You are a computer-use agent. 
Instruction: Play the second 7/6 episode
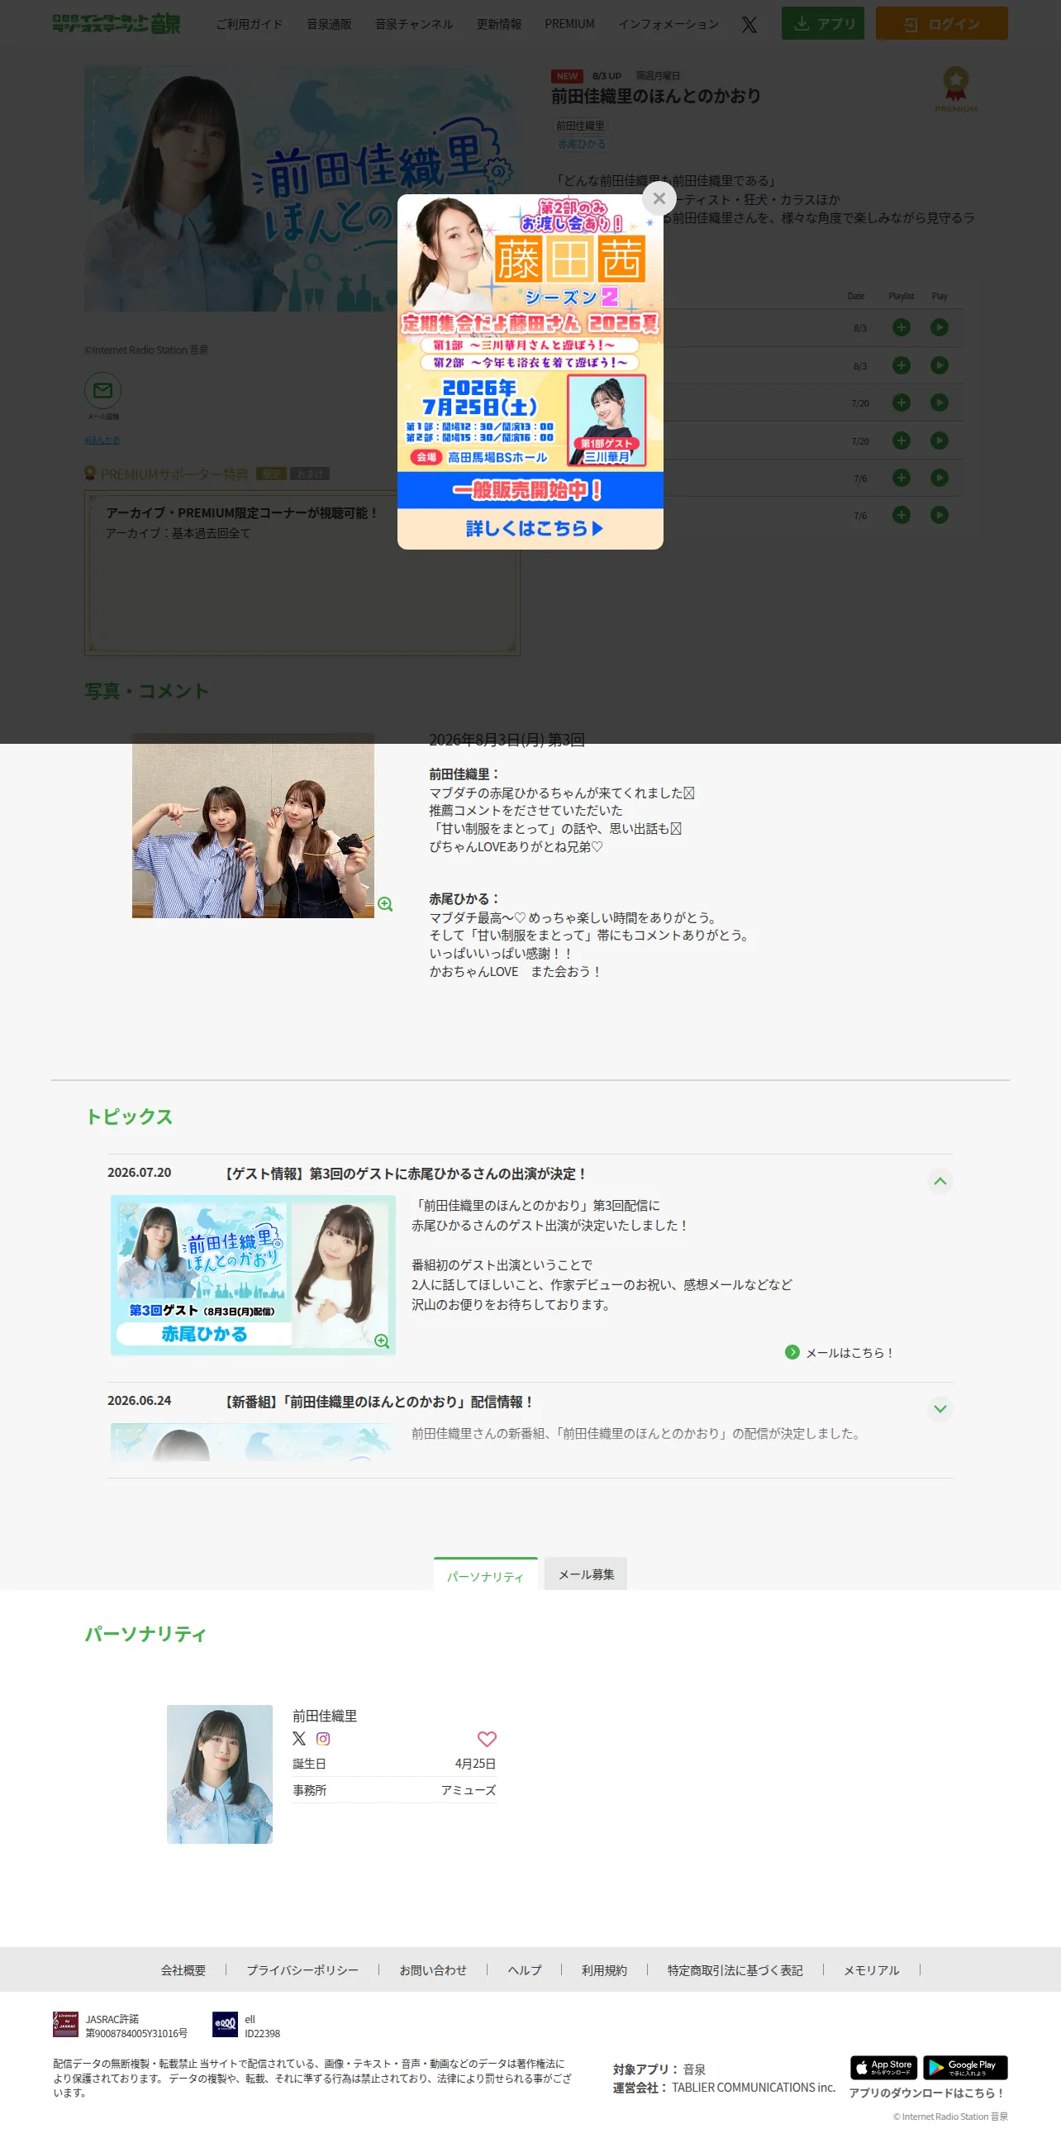[x=940, y=515]
